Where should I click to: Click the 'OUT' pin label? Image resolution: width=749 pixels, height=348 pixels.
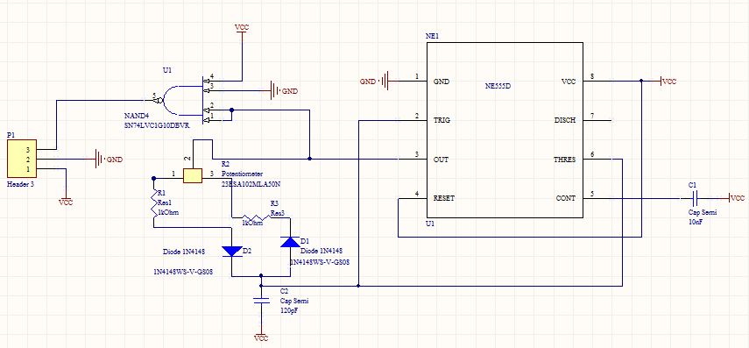[441, 160]
